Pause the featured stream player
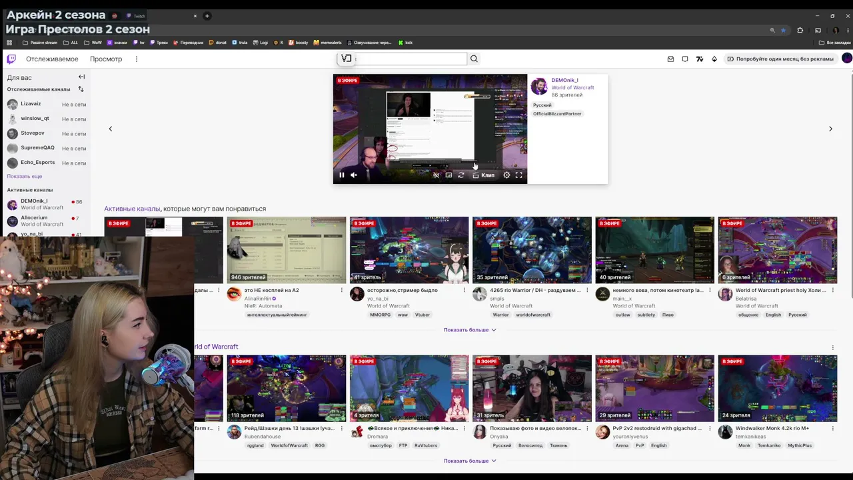 click(x=342, y=175)
